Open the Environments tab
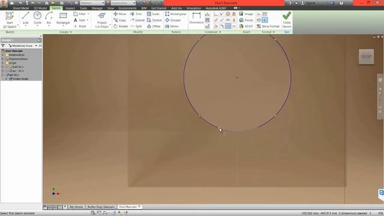384x216 pixels. coord(127,8)
